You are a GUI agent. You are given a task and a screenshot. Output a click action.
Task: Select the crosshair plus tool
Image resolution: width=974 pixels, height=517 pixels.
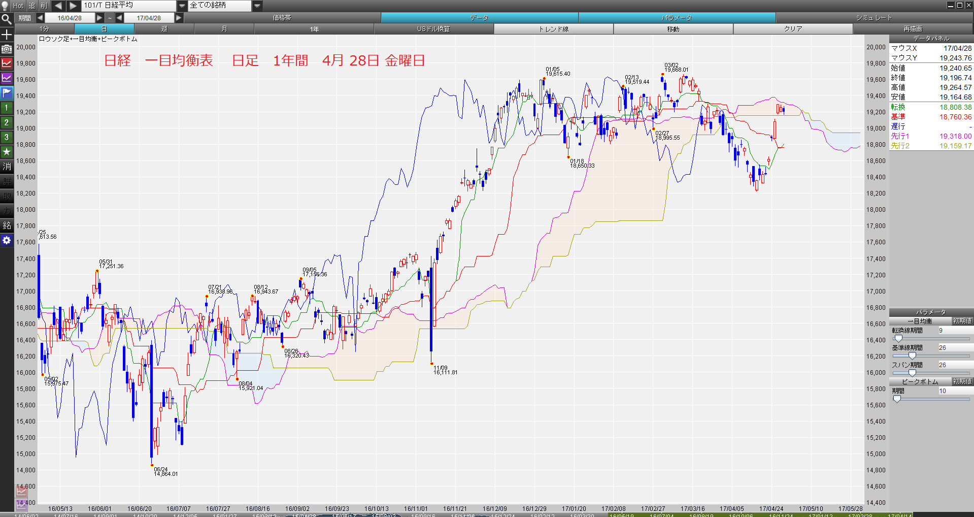[7, 35]
